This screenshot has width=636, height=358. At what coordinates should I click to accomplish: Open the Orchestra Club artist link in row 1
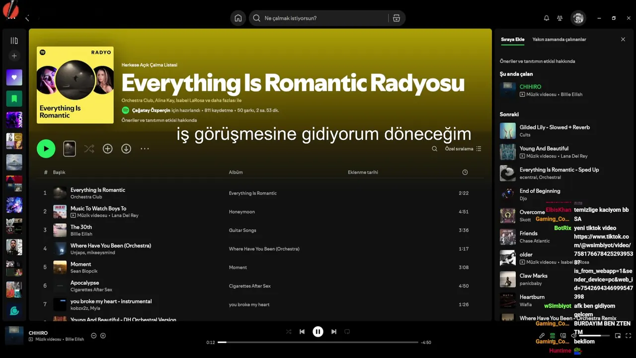86,197
